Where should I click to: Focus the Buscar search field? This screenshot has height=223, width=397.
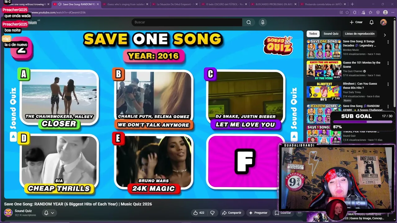(x=187, y=22)
